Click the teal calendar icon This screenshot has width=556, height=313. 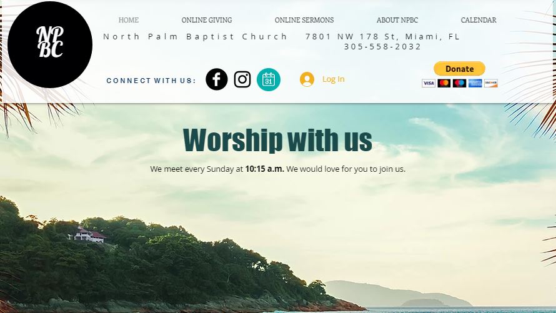[x=269, y=80]
